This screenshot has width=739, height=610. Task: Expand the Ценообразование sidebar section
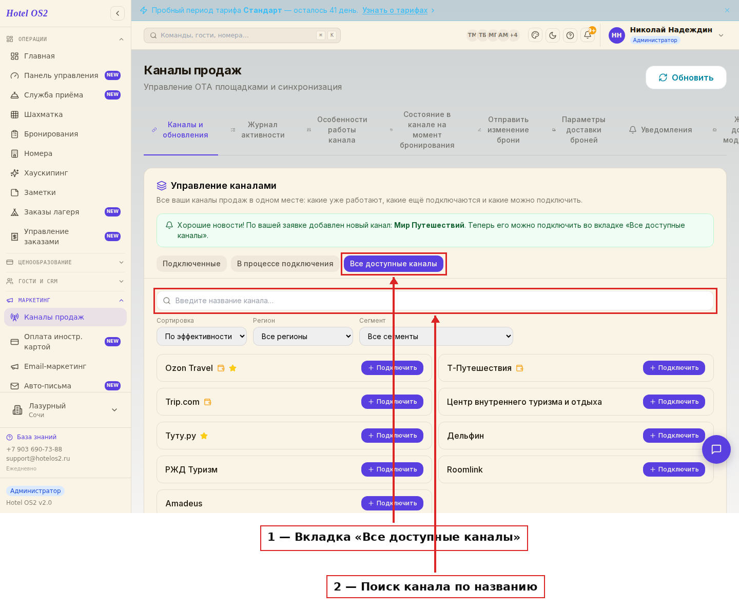[65, 262]
